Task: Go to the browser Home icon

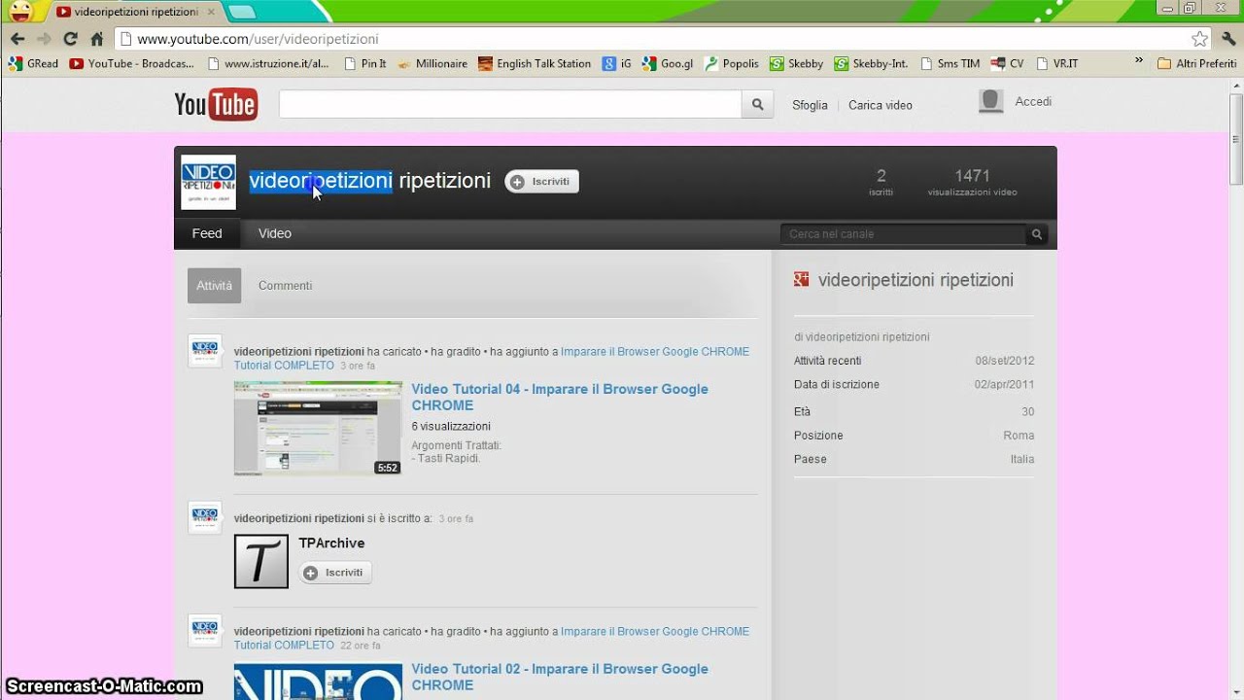Action: (x=96, y=39)
